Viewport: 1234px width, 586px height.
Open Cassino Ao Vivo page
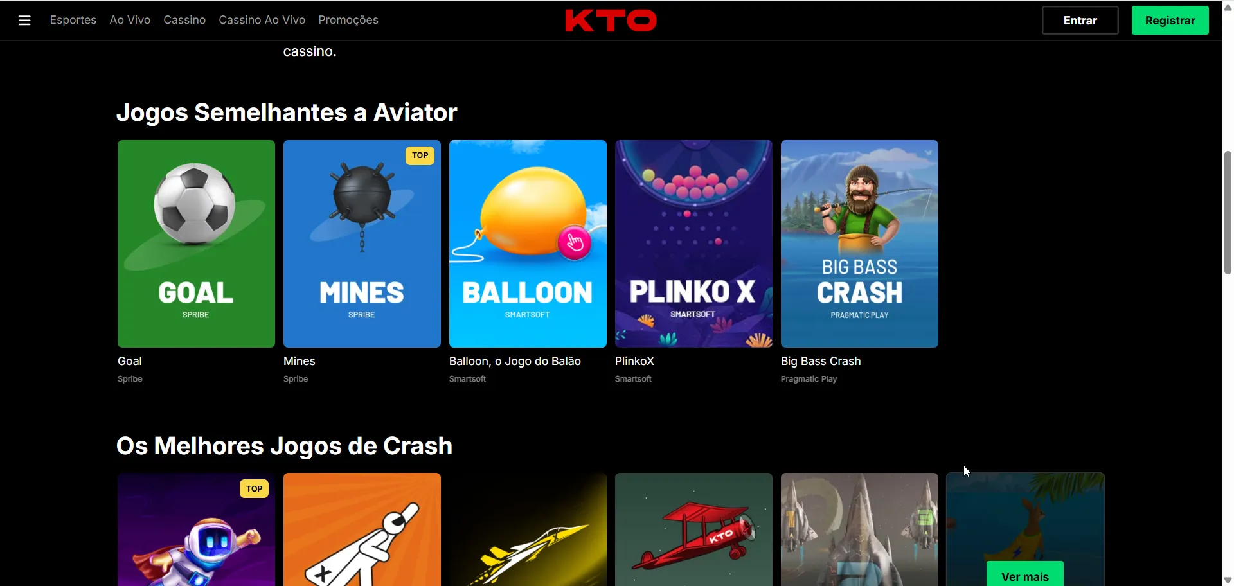(x=262, y=20)
